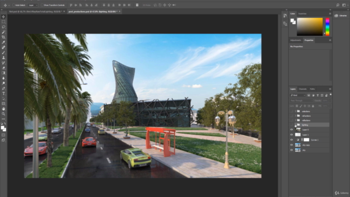The width and height of the screenshot is (350, 197).
Task: Select the History Brush tool
Action: pos(3,63)
